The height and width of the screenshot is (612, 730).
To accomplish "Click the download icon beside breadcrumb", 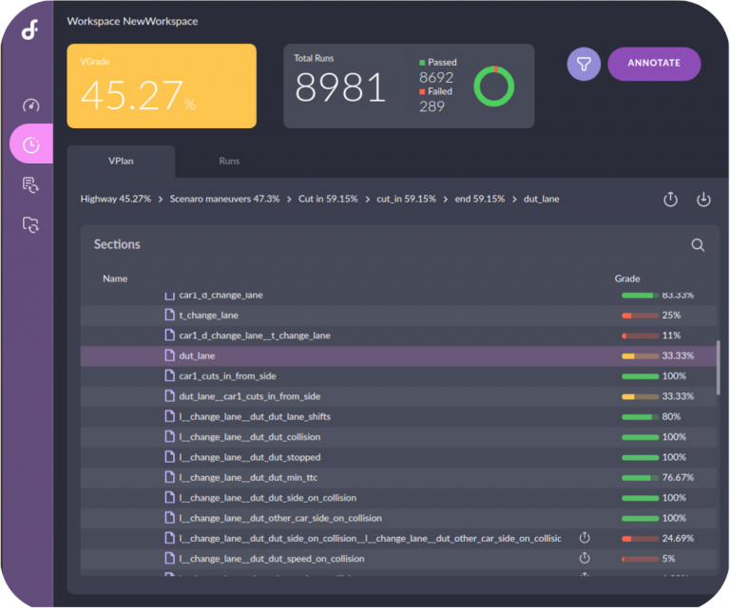I will [x=703, y=200].
